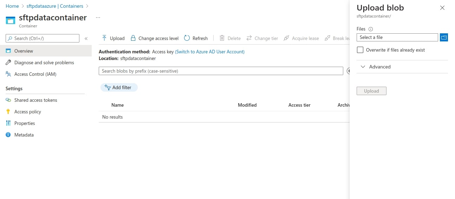This screenshot has height=199, width=455.
Task: Enable Overwrite if files already exist
Action: 360,50
